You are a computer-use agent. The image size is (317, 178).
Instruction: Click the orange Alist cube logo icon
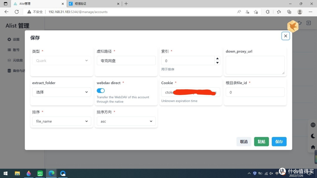coord(292,26)
